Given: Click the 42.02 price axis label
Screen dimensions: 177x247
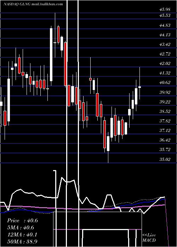Looking at the screenshot, I should (165, 63).
